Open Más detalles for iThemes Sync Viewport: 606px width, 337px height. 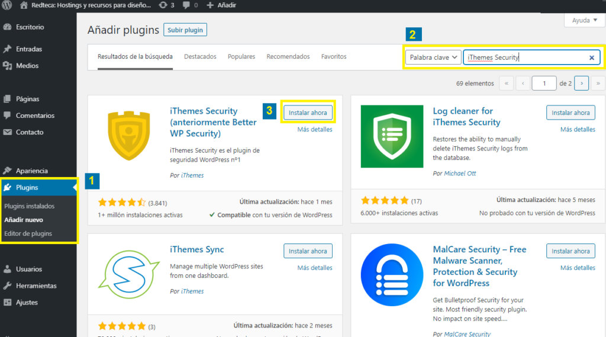[315, 268]
